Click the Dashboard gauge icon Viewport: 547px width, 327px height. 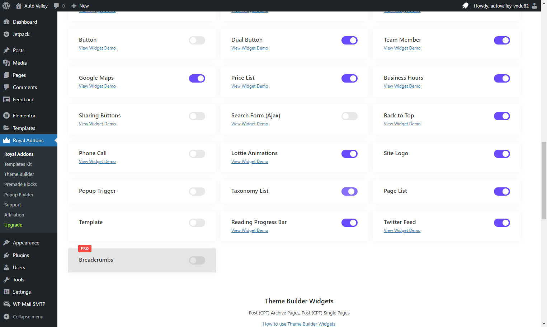click(6, 22)
